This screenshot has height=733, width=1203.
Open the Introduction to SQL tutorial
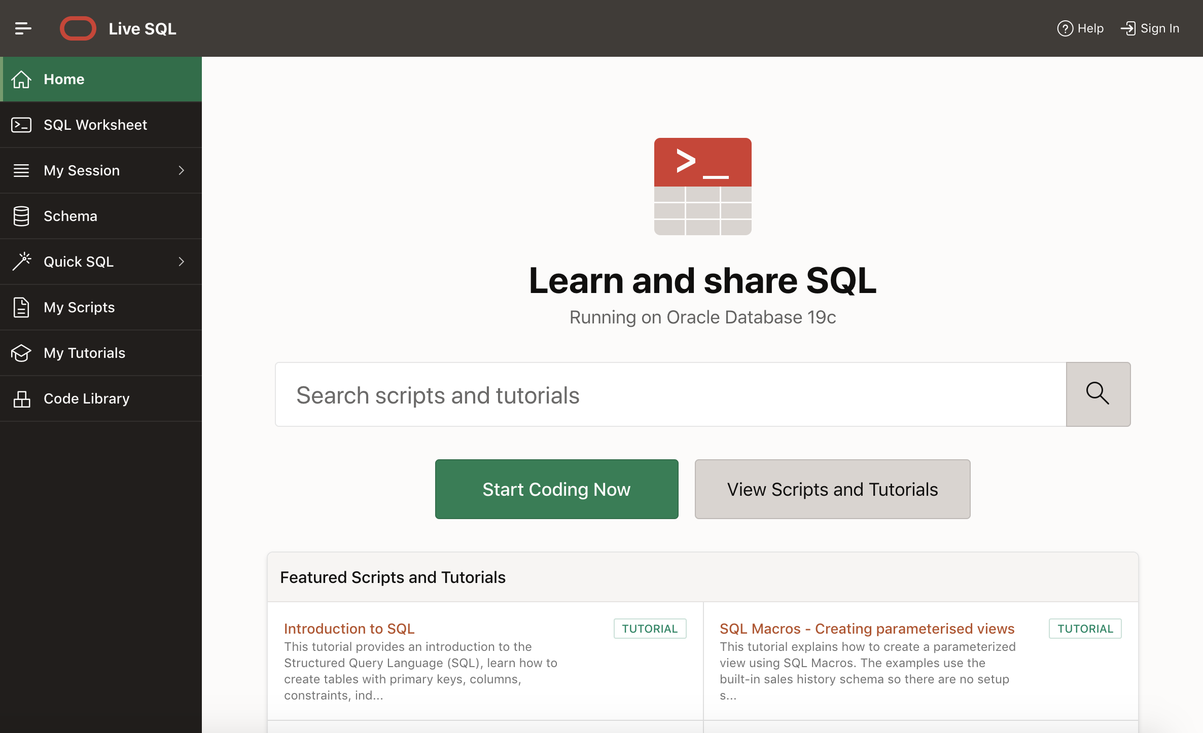[349, 628]
